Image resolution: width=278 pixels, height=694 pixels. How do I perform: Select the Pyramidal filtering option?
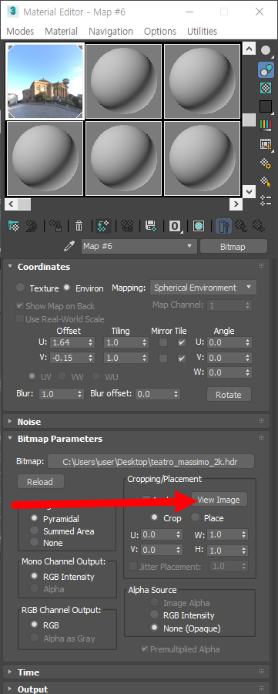pyautogui.click(x=35, y=518)
